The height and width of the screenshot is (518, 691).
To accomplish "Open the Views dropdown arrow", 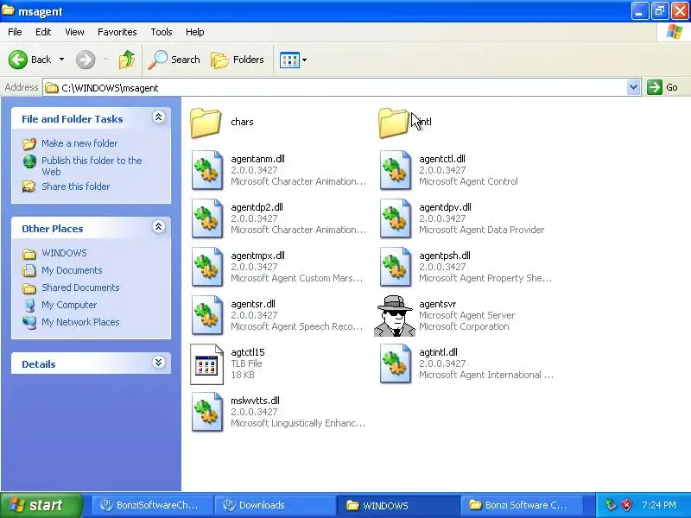I will click(305, 60).
